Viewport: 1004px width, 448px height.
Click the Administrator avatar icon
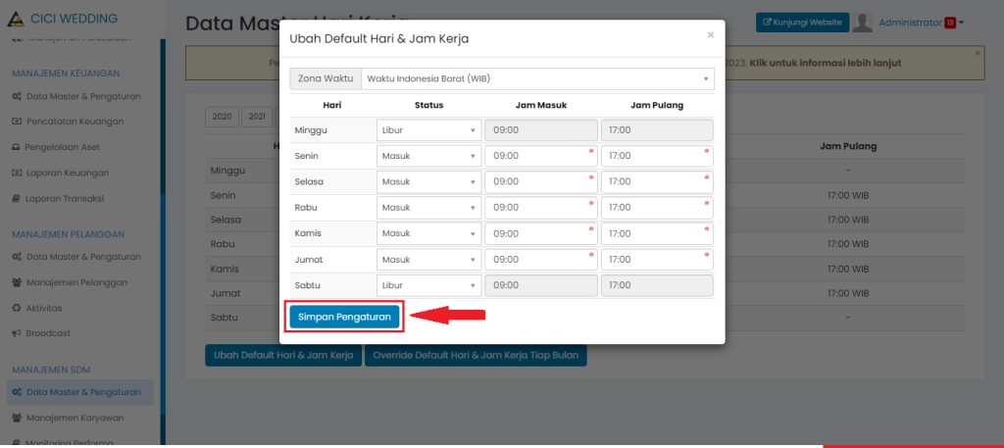(x=863, y=23)
